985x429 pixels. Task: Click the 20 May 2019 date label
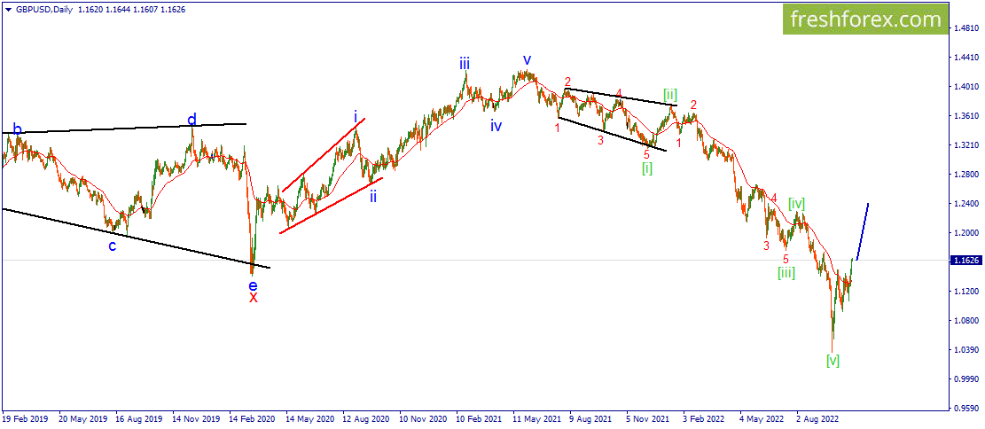tap(82, 418)
